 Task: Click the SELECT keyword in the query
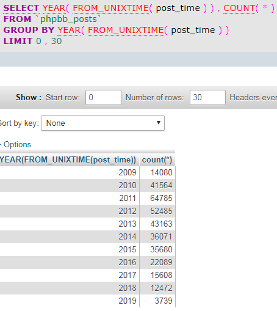pos(21,8)
